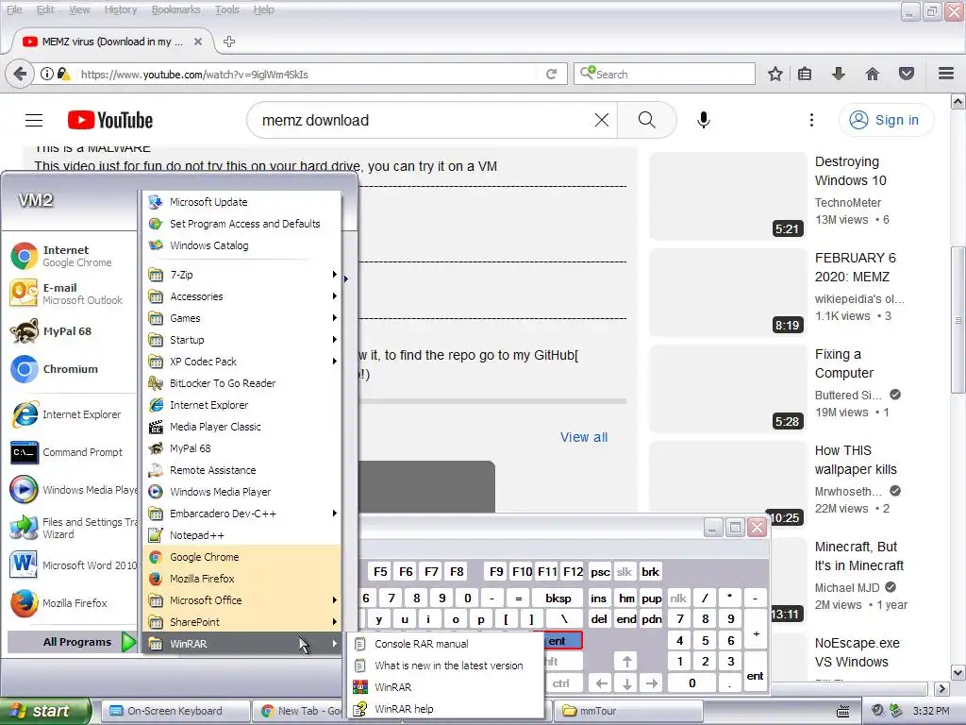Close the MEMZ virus browser tab
The image size is (966, 725).
198,42
